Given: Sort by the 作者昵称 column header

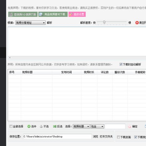Looking at the screenshot, I should tap(137, 72).
